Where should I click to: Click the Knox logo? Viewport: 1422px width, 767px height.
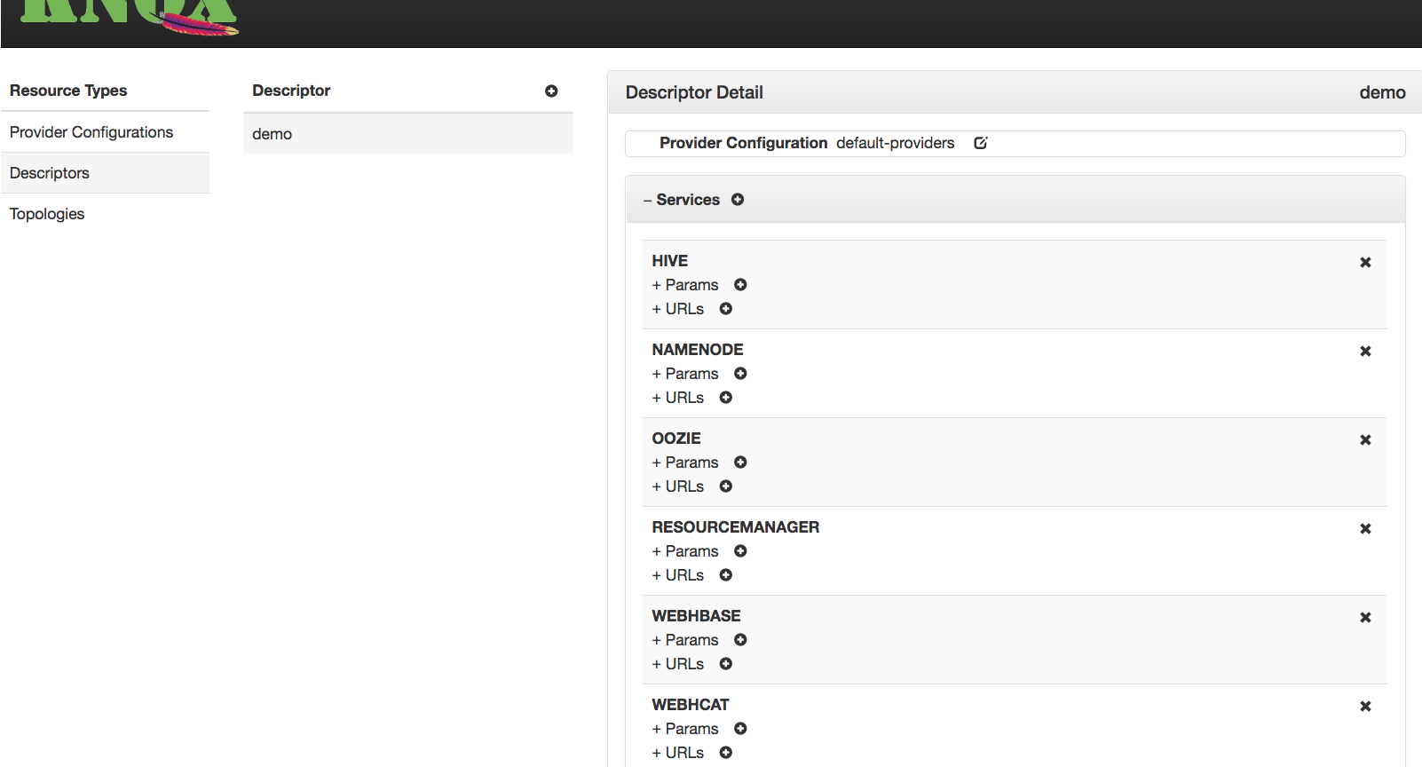coord(129,16)
